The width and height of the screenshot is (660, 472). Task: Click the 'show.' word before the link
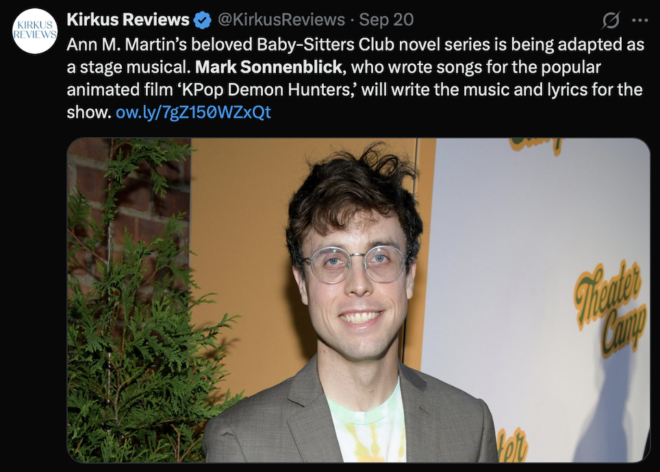(x=89, y=112)
